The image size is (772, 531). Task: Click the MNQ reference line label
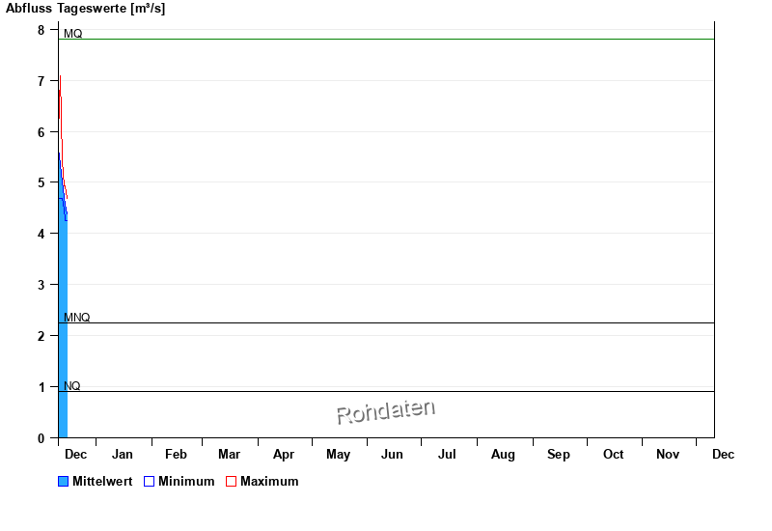[x=77, y=318]
